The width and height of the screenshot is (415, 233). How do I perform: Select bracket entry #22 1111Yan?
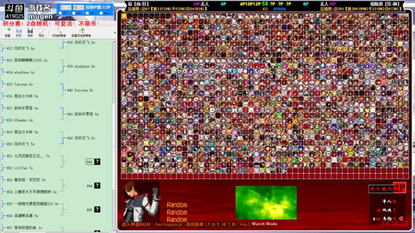click(20, 168)
